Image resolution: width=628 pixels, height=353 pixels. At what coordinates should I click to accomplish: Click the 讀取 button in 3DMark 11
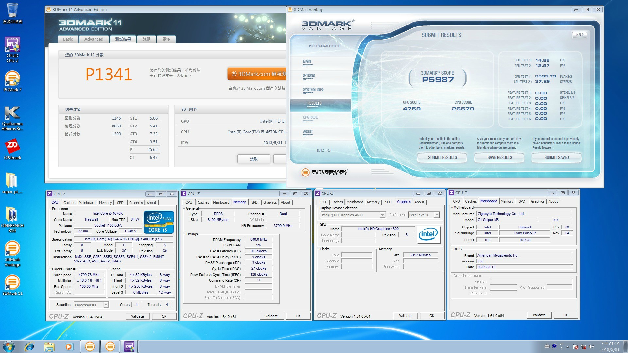coord(254,159)
